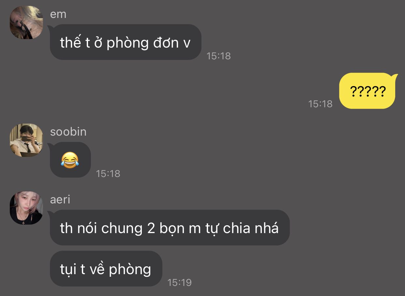405x296 pixels.
Task: Tap the sender name "soobin"
Action: coord(68,132)
